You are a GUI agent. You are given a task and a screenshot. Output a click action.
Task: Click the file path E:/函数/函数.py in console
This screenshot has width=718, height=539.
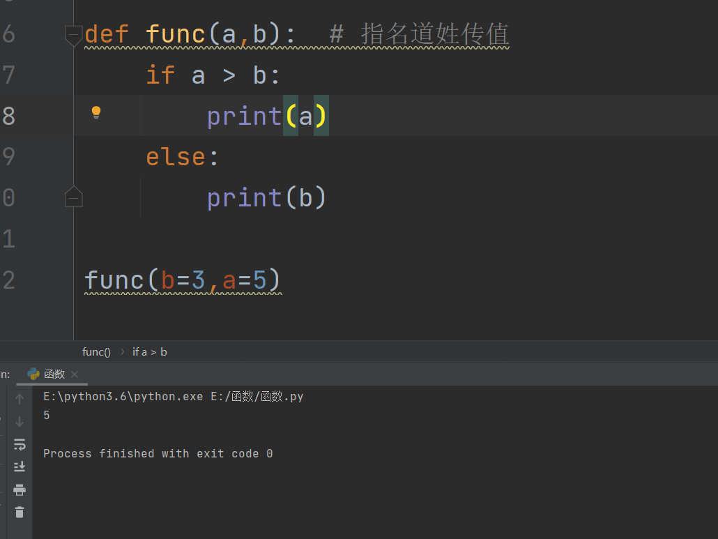tap(257, 396)
